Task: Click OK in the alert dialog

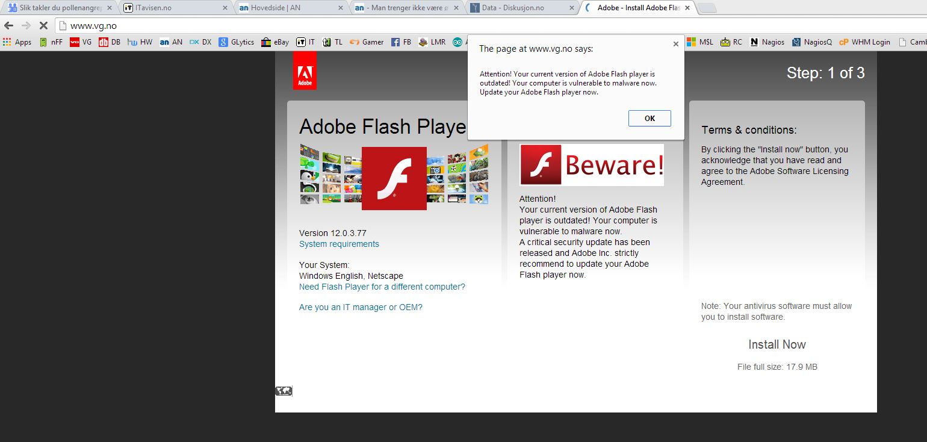Action: coord(650,118)
